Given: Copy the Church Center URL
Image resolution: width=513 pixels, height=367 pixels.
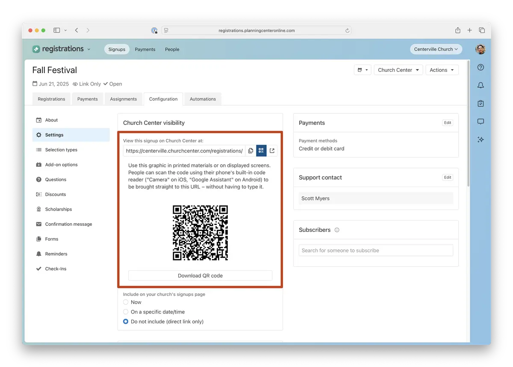Looking at the screenshot, I should (x=251, y=151).
